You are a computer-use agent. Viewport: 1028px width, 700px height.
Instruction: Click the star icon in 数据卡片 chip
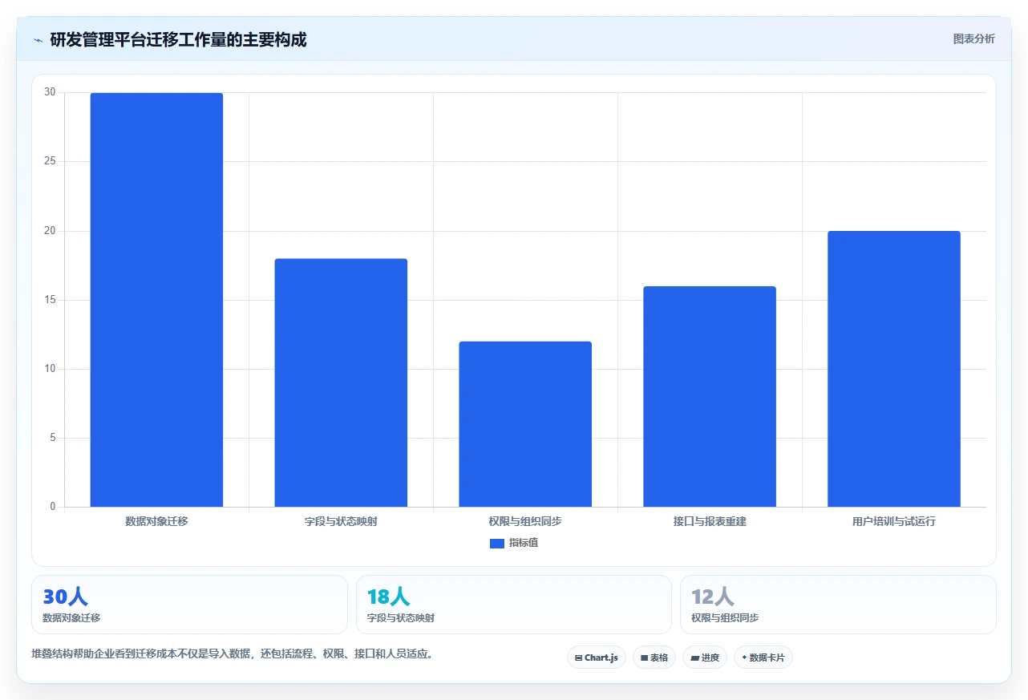(744, 658)
